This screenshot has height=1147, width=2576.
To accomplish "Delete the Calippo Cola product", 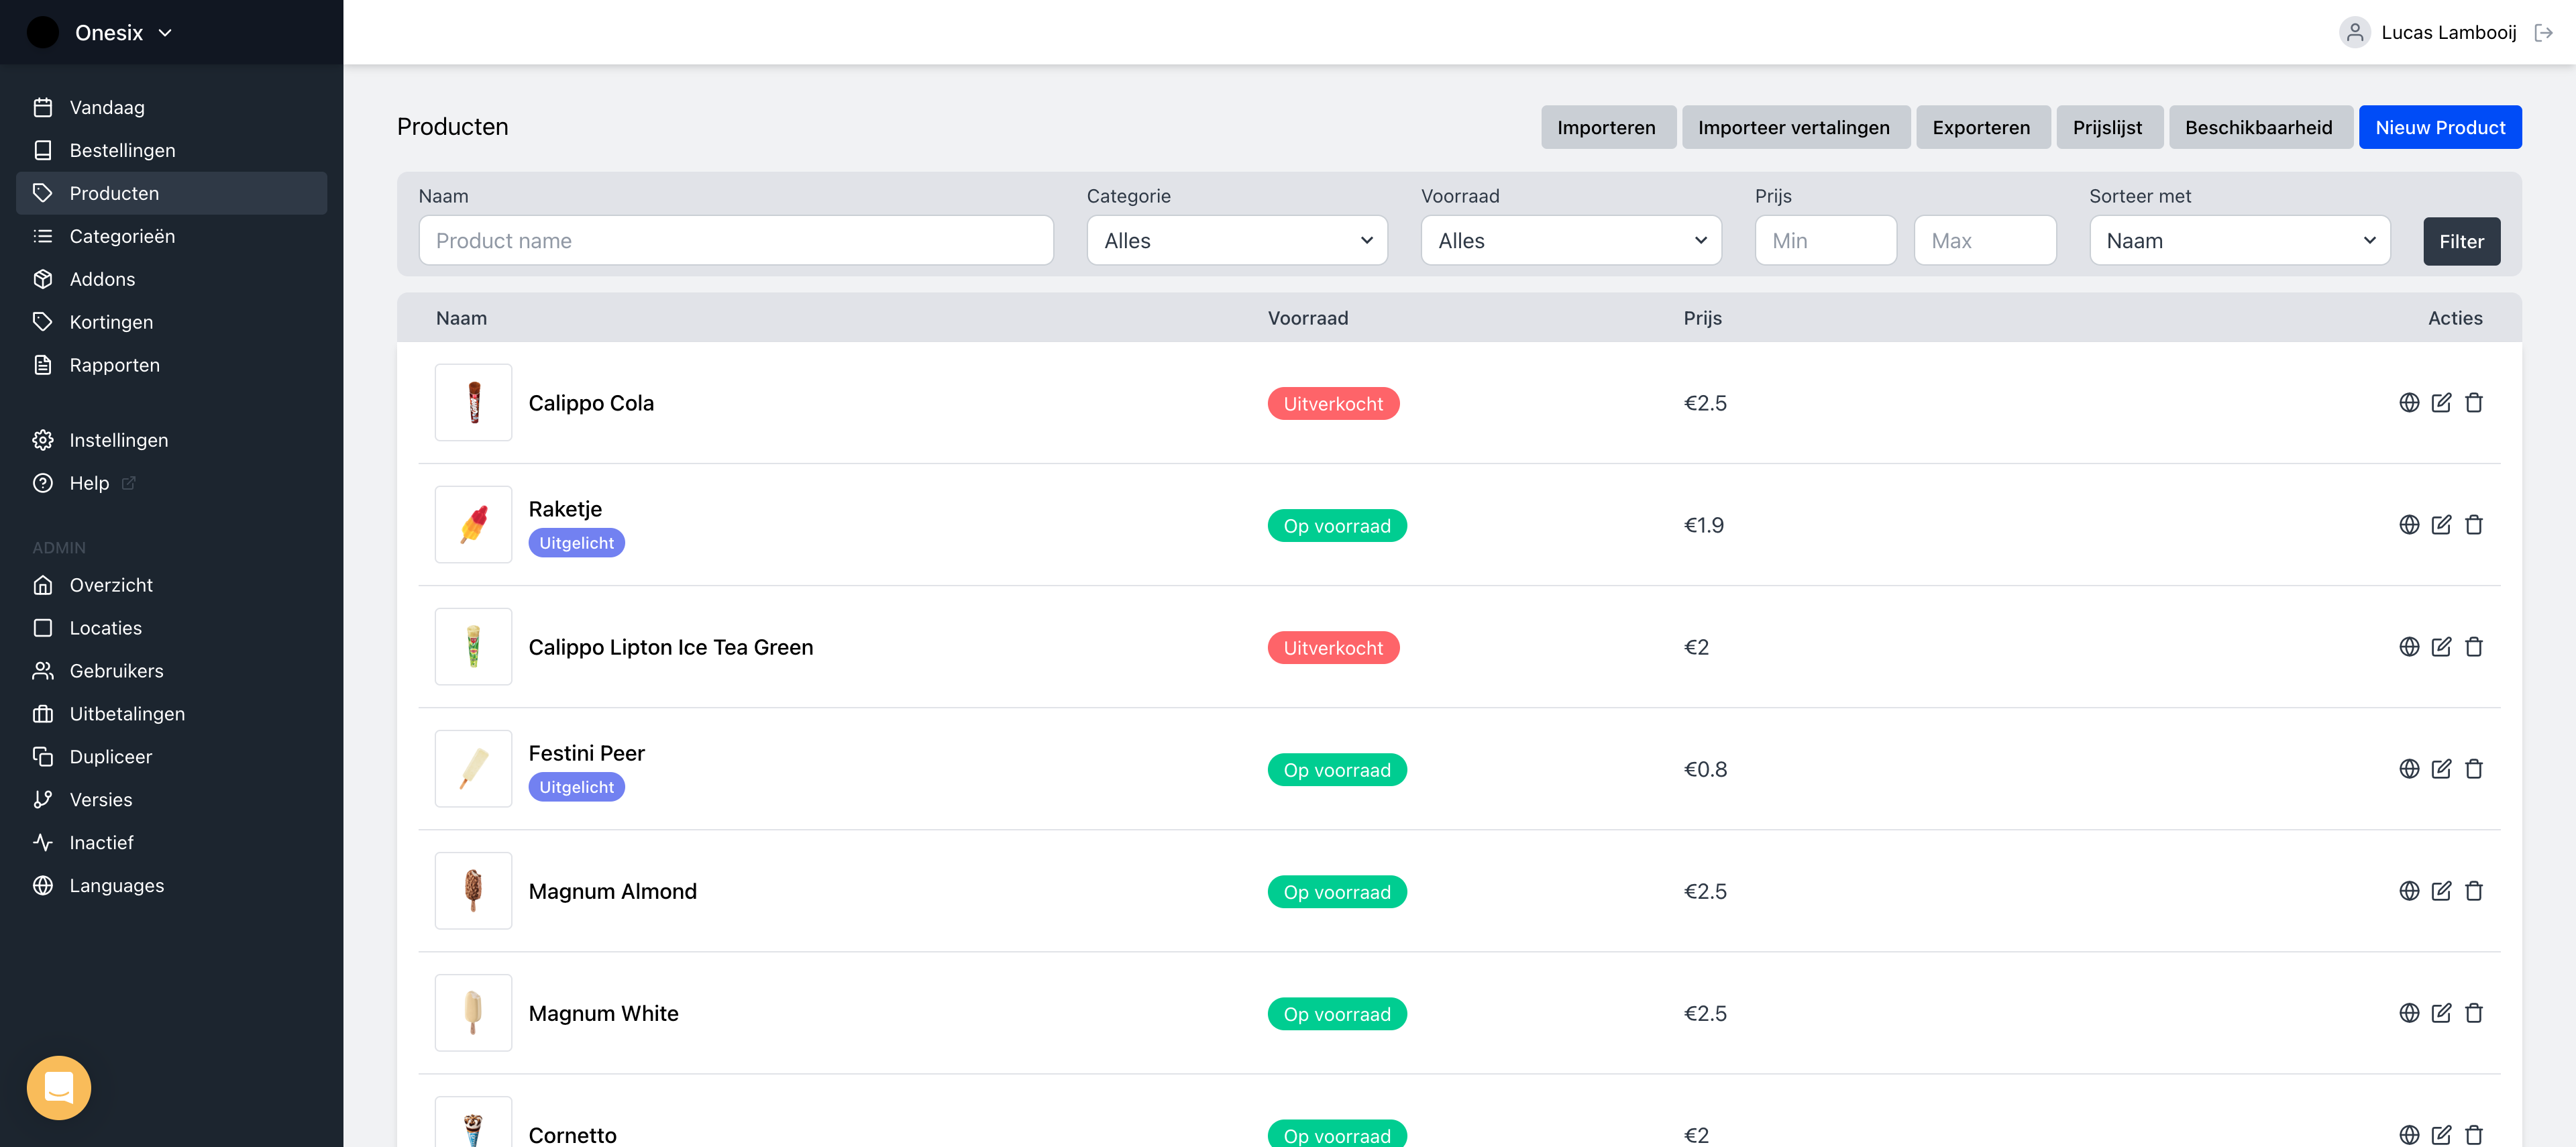I will [x=2474, y=402].
